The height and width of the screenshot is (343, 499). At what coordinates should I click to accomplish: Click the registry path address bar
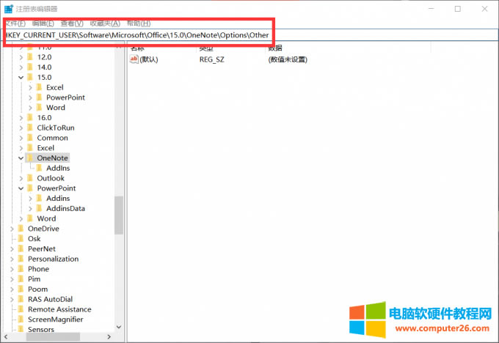[x=249, y=35]
